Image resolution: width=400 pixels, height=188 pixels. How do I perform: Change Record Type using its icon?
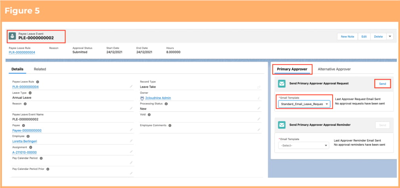(259, 87)
